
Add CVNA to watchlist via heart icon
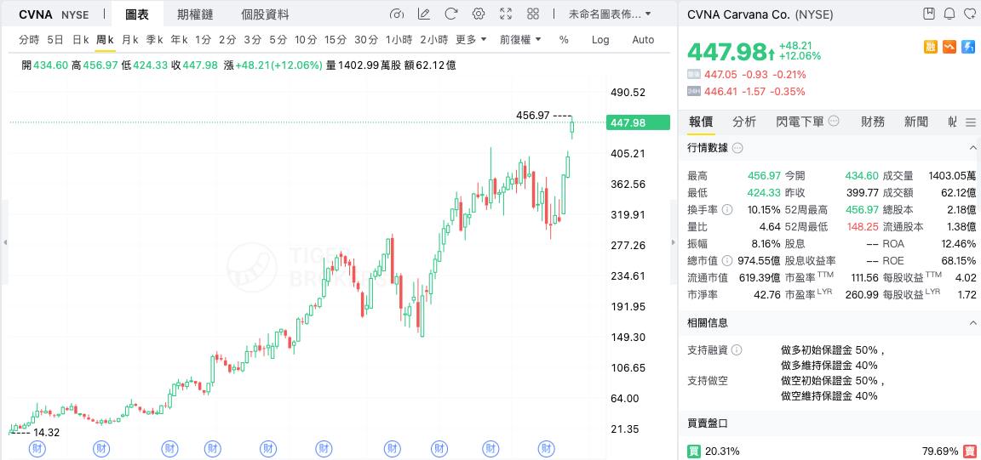coord(969,14)
